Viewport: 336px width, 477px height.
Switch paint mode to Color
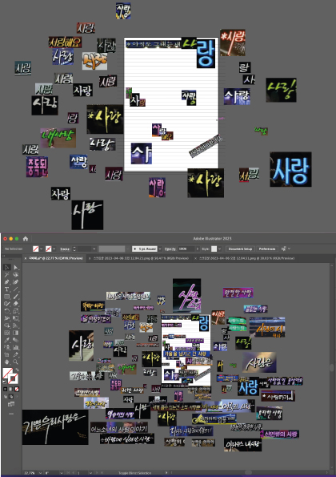coord(5,389)
